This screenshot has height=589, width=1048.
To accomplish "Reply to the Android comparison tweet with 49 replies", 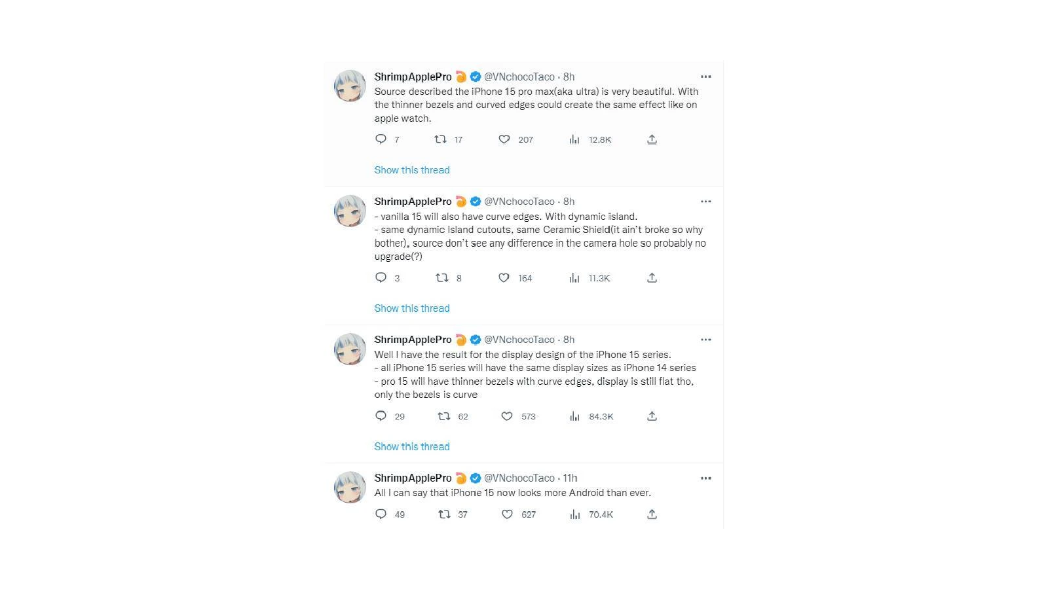I will [381, 514].
